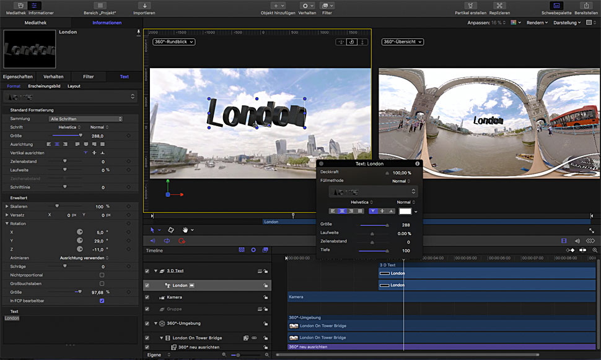Toggle the audio playback speaker icon
The width and height of the screenshot is (601, 360).
[x=152, y=241]
